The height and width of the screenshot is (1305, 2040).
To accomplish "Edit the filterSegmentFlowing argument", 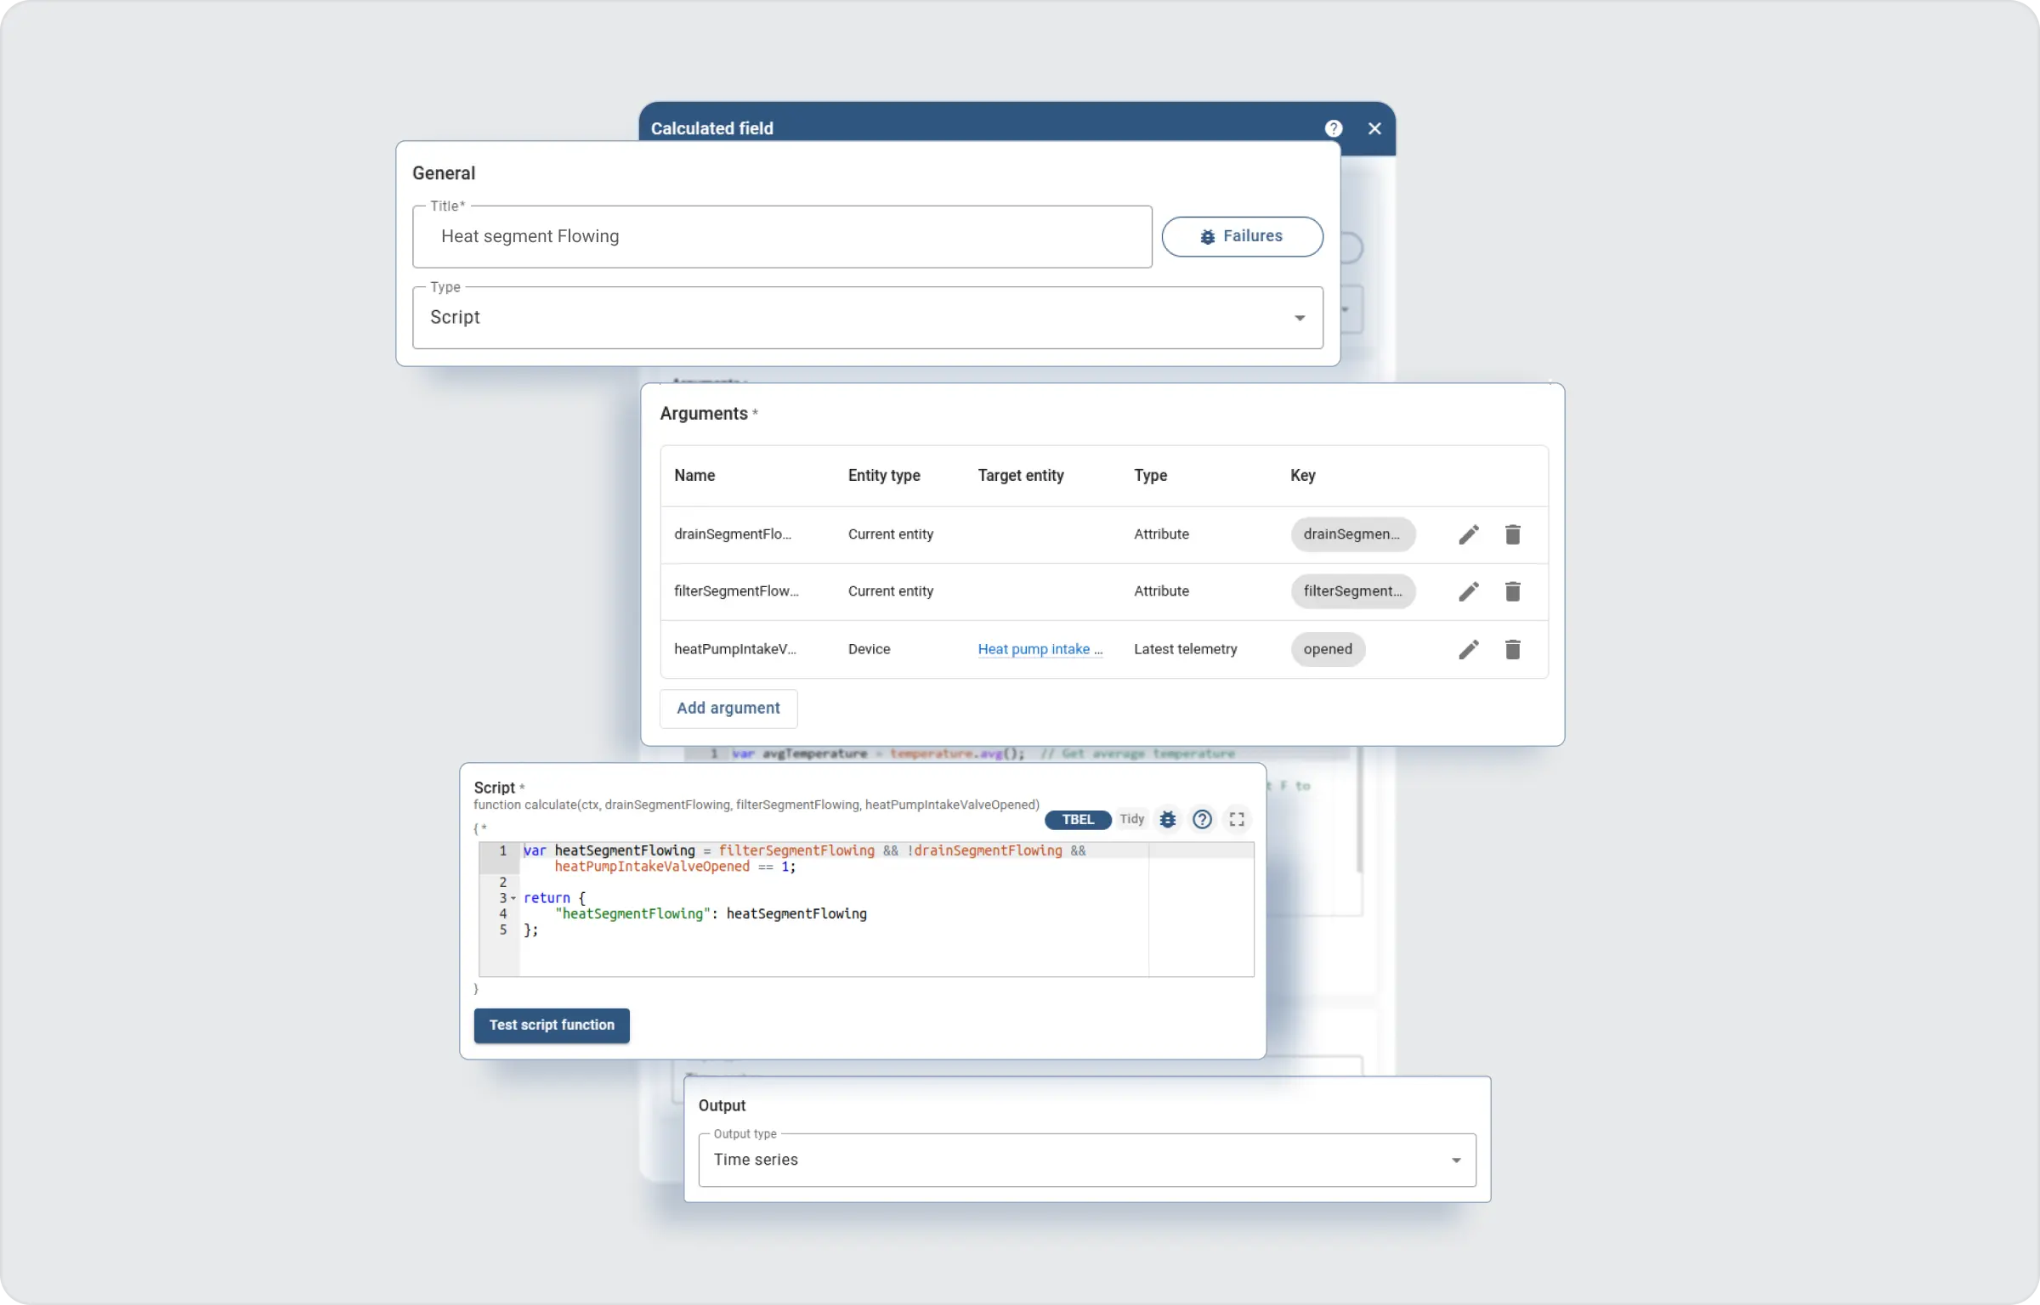I will (x=1468, y=591).
